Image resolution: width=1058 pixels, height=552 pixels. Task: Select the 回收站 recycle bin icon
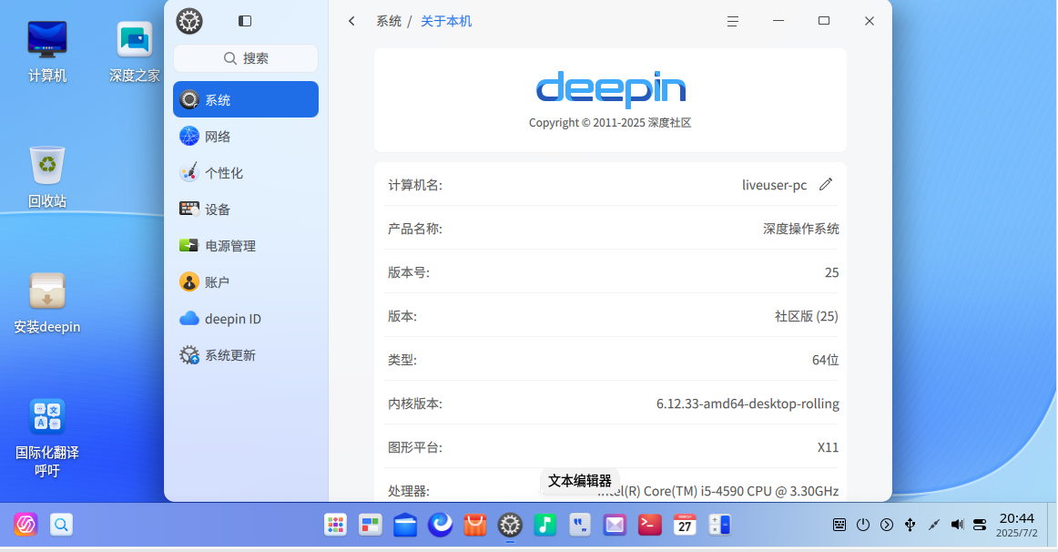click(47, 177)
